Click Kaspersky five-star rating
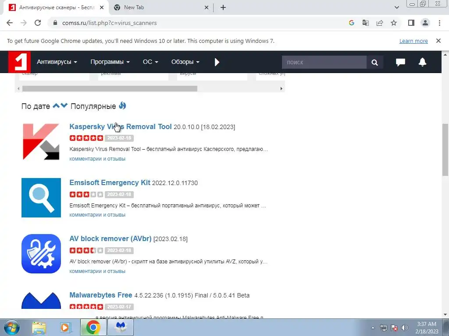The height and width of the screenshot is (336, 449). tap(86, 138)
